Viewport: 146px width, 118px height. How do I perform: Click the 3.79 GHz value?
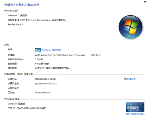click(96, 55)
